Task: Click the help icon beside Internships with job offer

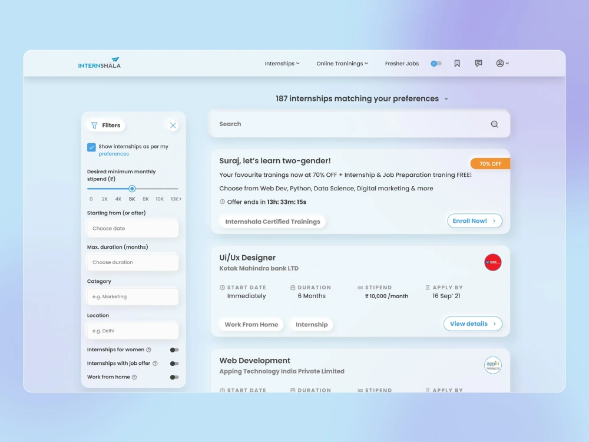Action: pos(155,364)
